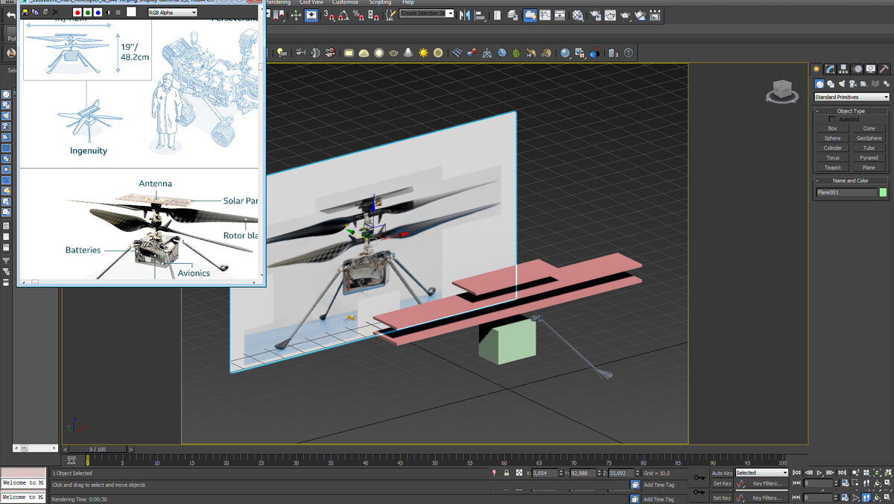Click the clear X icon in frame buffer window
This screenshot has height=504, width=894.
[55, 12]
